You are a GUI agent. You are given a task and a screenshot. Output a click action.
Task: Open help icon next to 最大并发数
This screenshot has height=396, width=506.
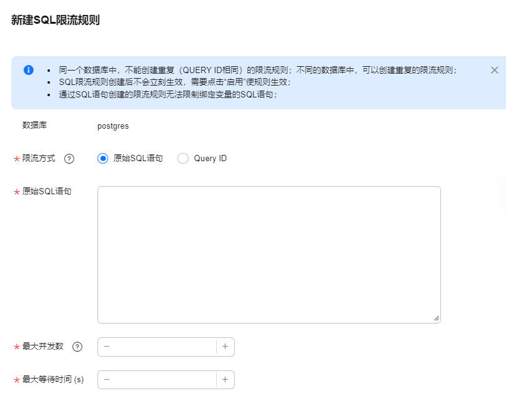pos(77,347)
